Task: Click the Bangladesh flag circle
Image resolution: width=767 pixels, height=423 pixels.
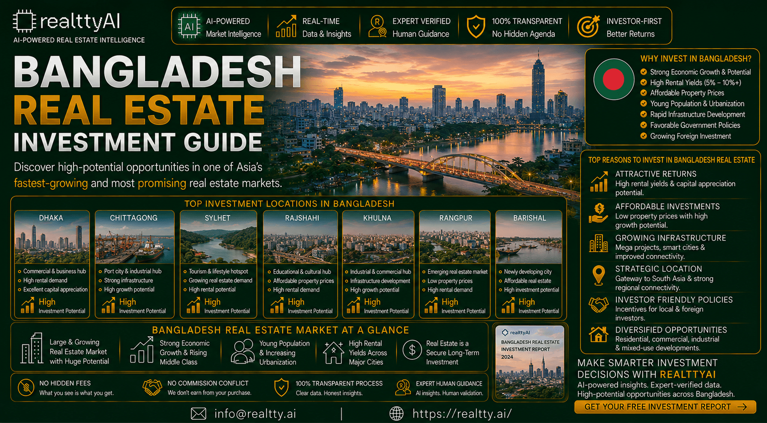Action: click(614, 79)
